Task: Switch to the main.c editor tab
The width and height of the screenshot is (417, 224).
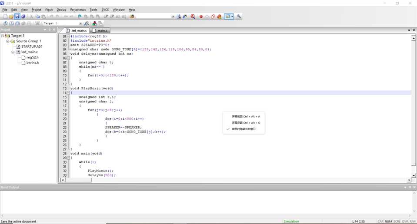Action: (100, 30)
